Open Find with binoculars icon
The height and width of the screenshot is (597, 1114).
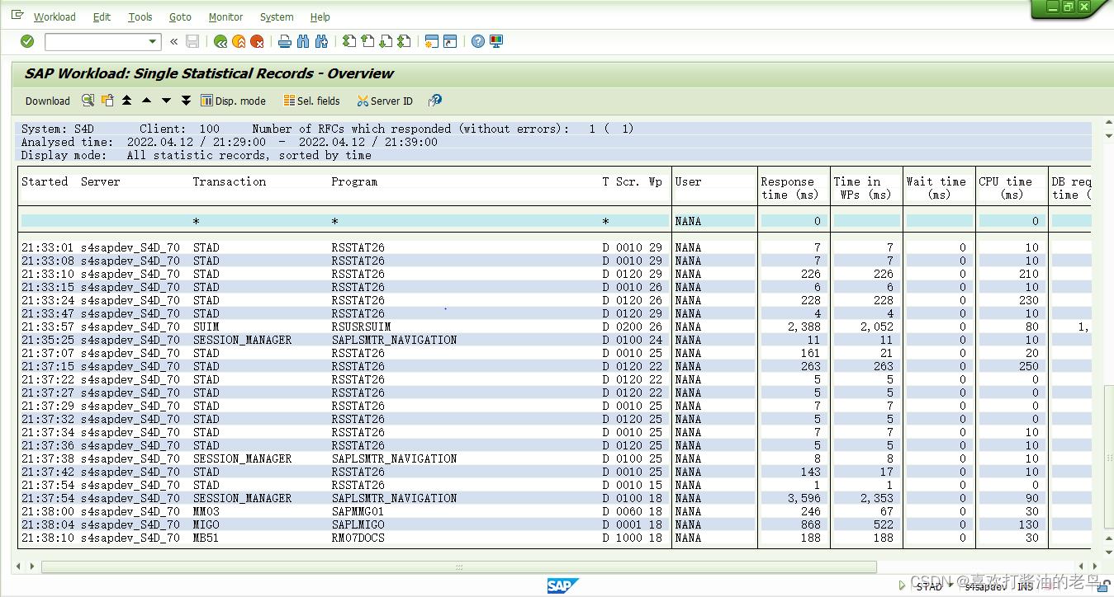tap(303, 41)
